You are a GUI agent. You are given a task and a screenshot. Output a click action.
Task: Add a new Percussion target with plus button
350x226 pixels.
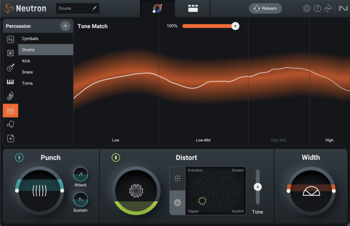click(65, 26)
